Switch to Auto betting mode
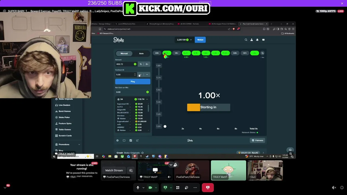The image size is (347, 195). click(x=141, y=53)
